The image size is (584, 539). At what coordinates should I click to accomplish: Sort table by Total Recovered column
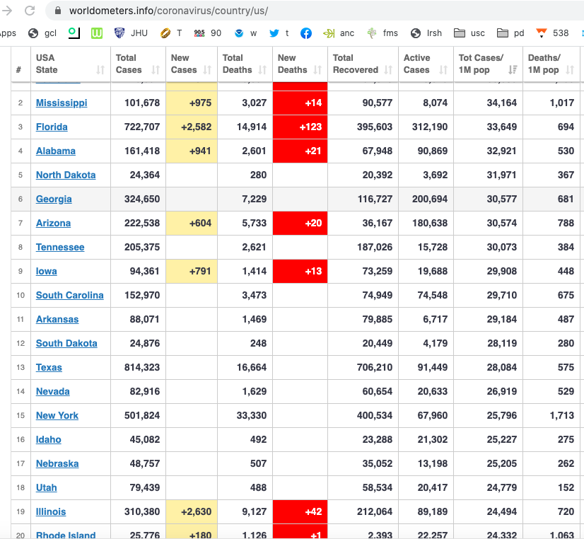click(x=388, y=69)
